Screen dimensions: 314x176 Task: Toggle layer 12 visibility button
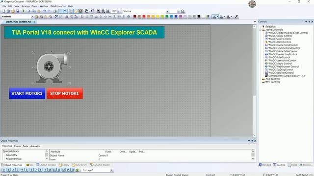point(59,170)
